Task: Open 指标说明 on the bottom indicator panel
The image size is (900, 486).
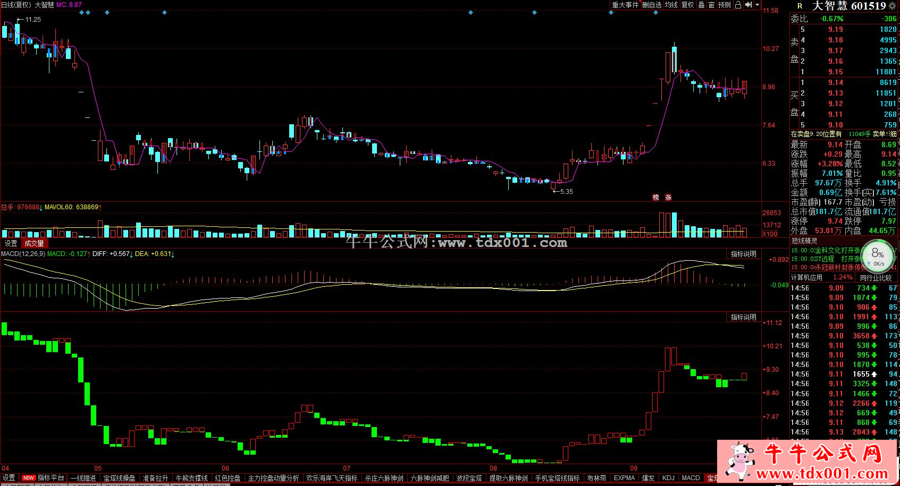Action: 743,317
